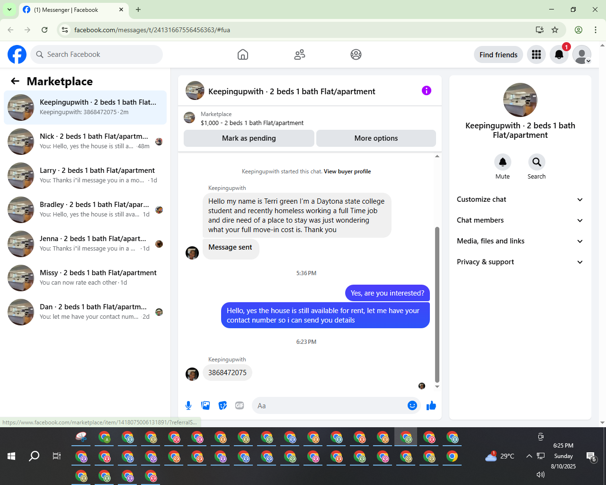Open the Missy conversation
The image size is (606, 485).
85,278
